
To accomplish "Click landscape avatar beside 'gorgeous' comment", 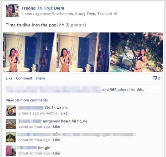I will (11, 124).
